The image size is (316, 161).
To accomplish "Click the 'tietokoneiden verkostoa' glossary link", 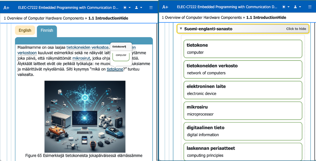I will point(87,48).
